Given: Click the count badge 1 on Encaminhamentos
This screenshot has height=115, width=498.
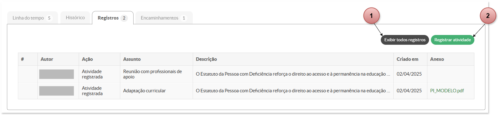Looking at the screenshot, I should point(184,18).
